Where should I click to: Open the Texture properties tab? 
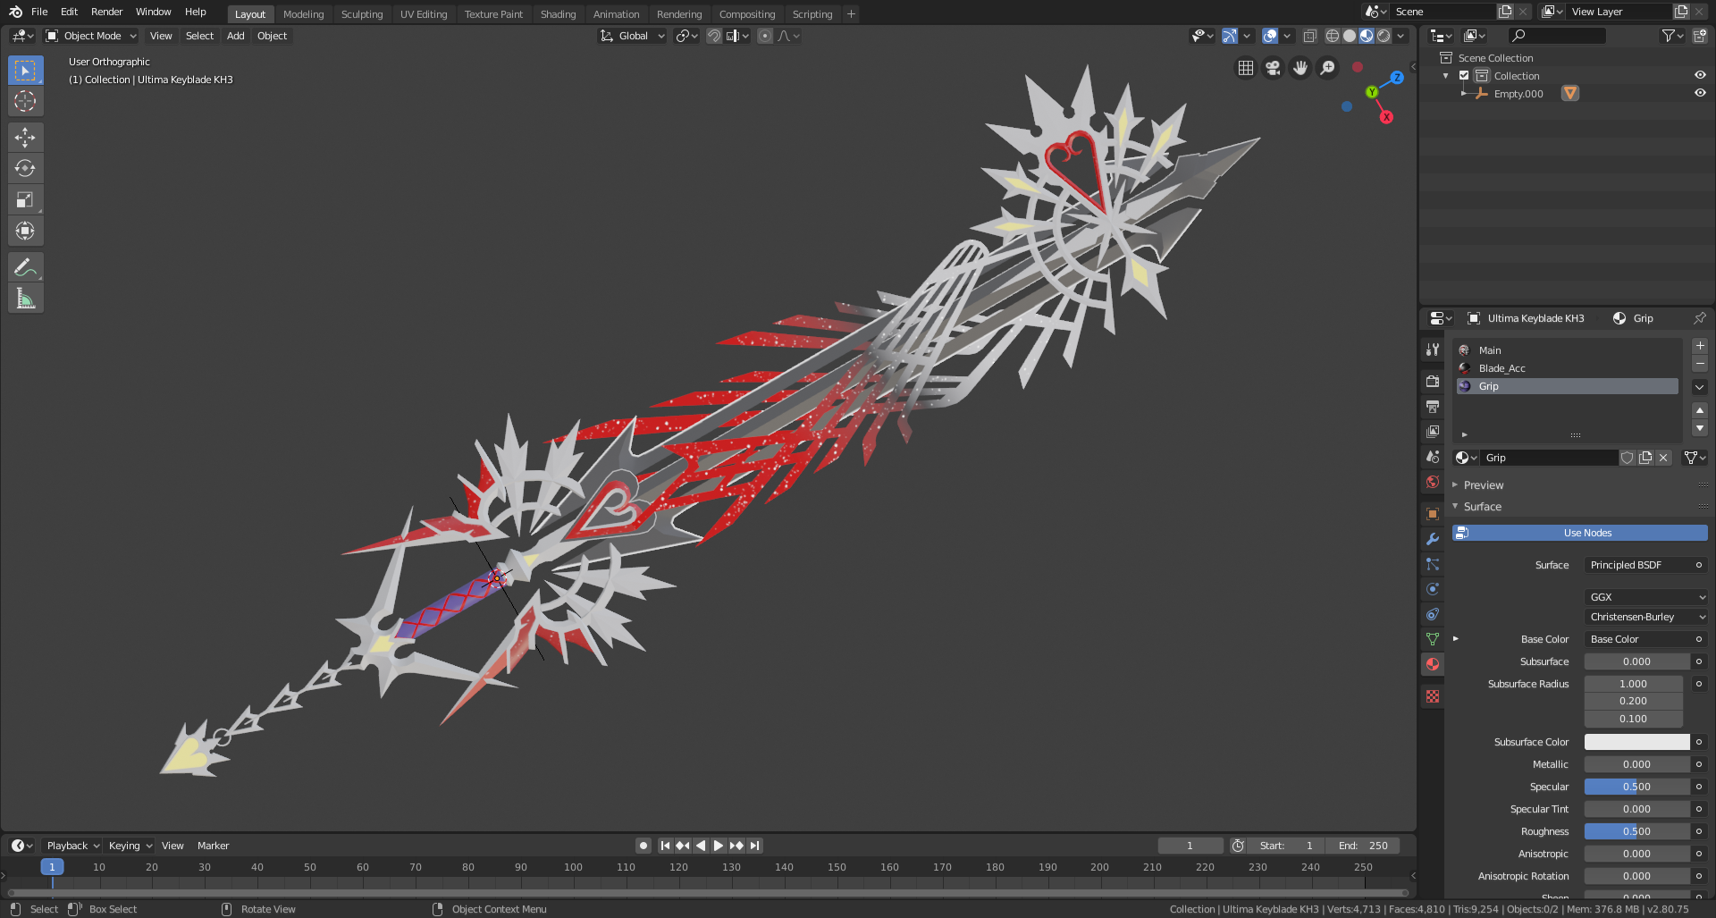coord(1433,696)
